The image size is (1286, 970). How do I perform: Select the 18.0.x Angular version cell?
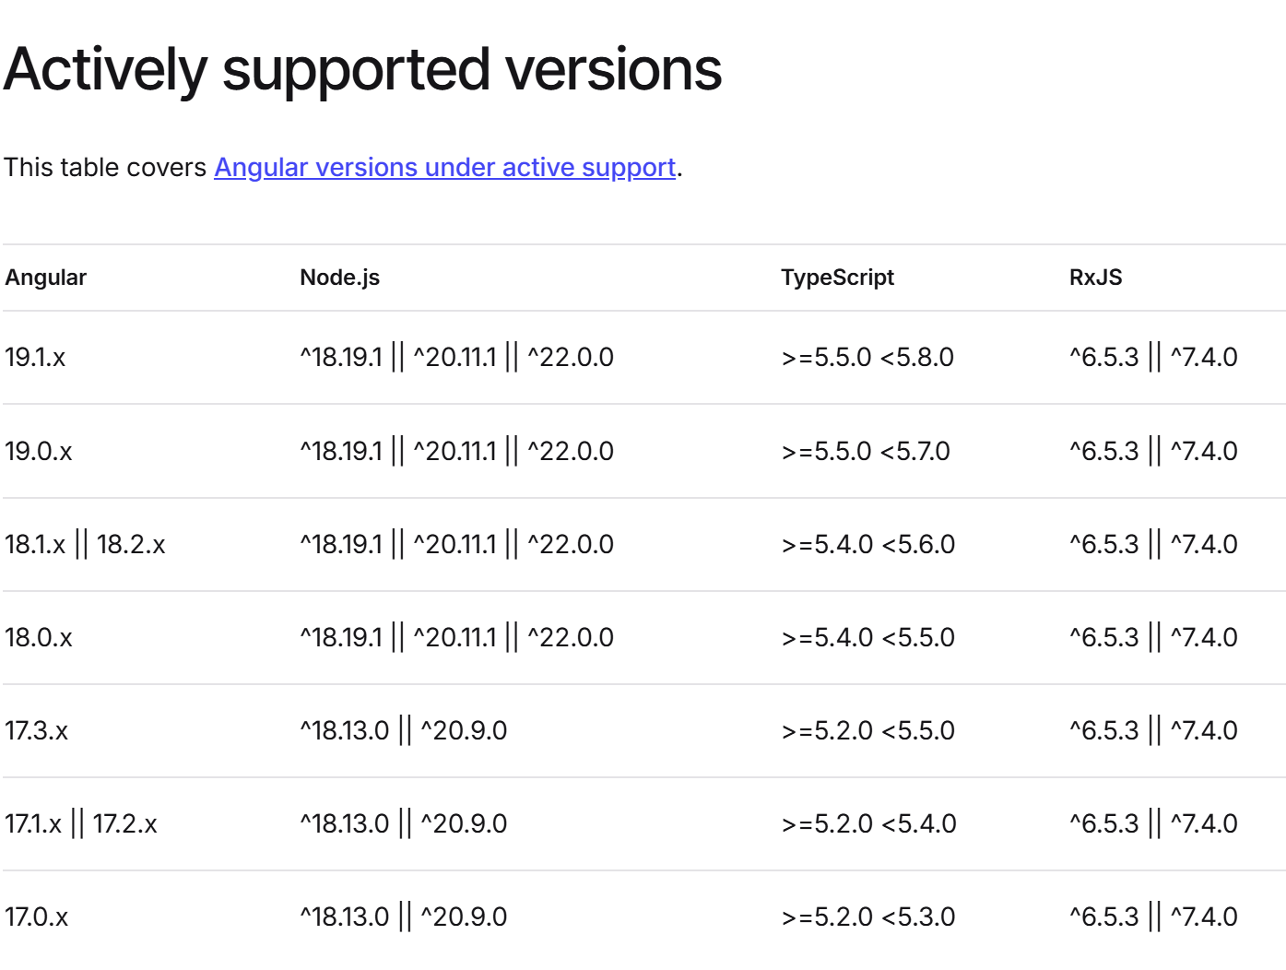39,638
